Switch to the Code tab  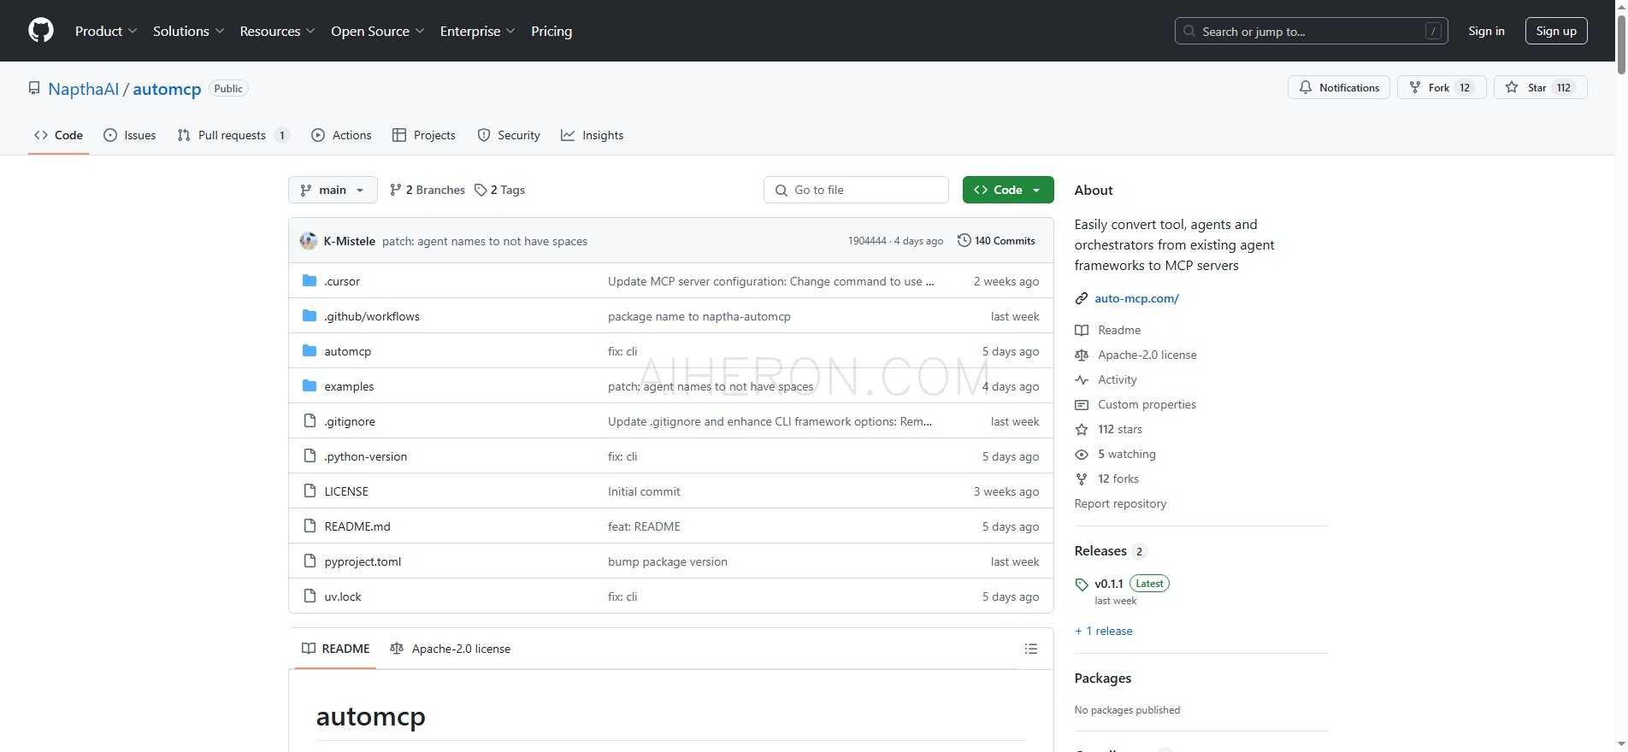[x=58, y=135]
